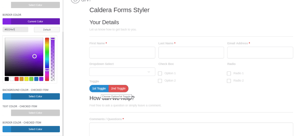Expand Background Color Checked Item Select Color
The height and width of the screenshot is (136, 296).
click(31, 96)
